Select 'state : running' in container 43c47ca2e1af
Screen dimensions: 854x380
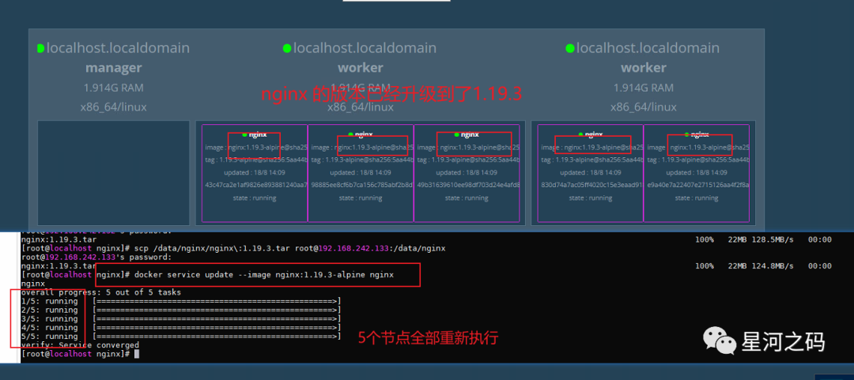coord(255,198)
